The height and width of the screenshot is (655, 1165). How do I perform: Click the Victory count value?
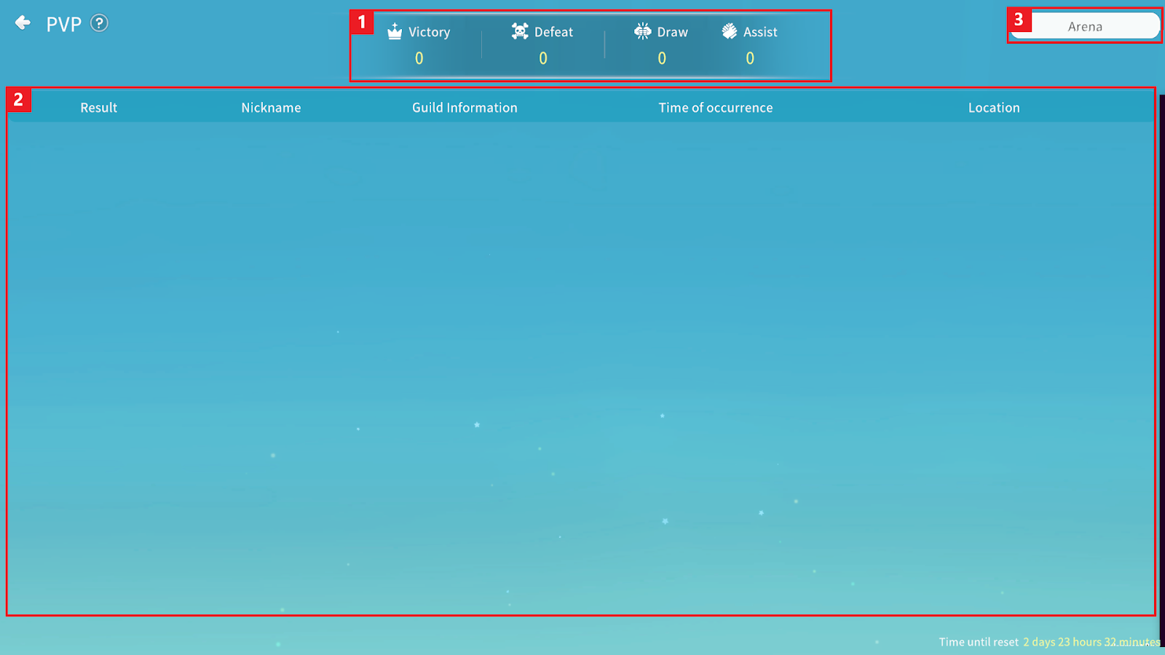(x=419, y=58)
